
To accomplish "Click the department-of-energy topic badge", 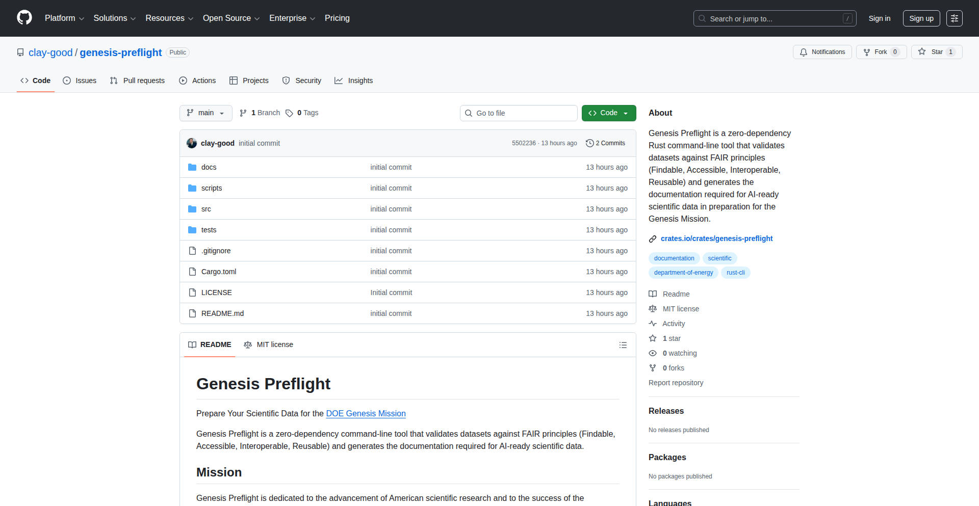I will (x=683, y=273).
